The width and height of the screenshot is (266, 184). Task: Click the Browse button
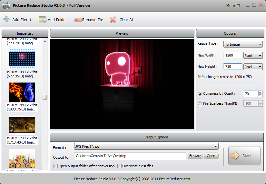[195, 156]
